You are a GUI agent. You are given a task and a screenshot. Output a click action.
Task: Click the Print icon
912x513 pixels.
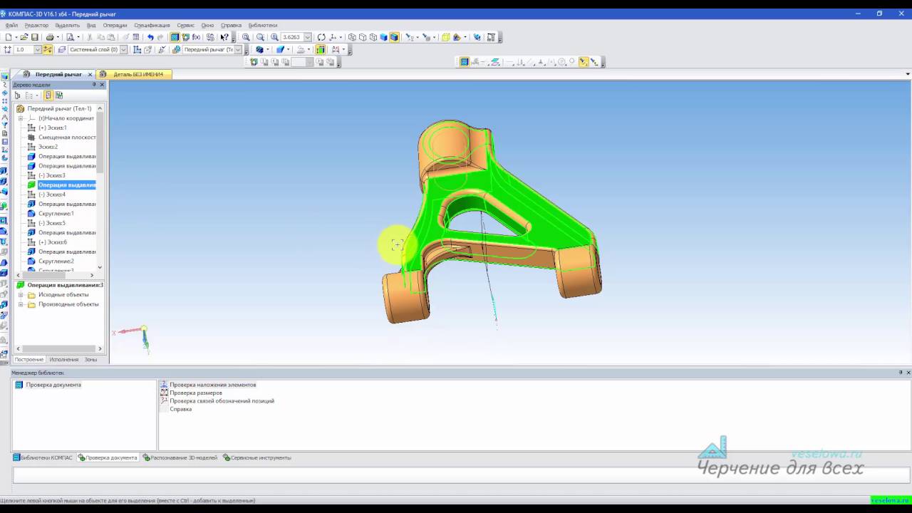50,37
